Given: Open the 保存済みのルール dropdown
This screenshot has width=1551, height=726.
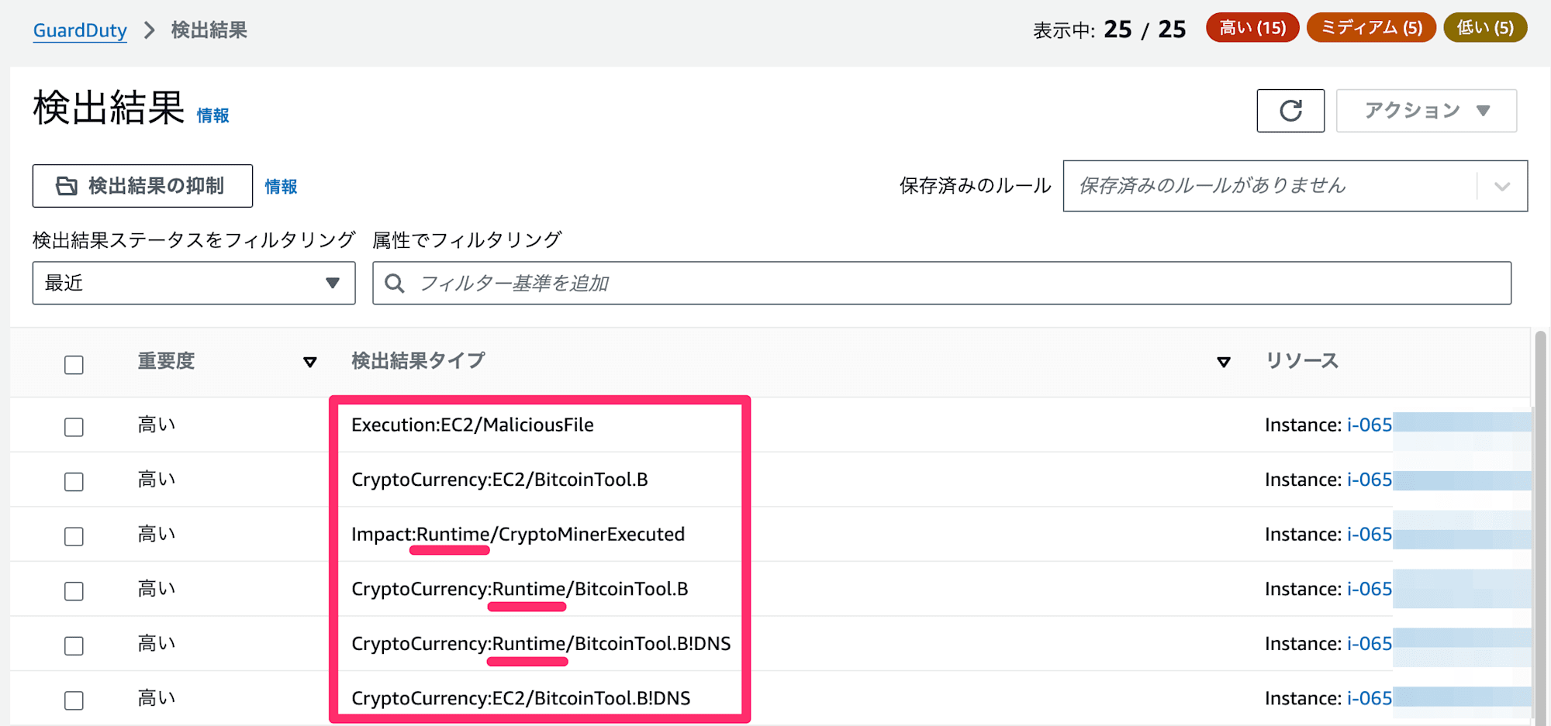Looking at the screenshot, I should (x=1295, y=186).
